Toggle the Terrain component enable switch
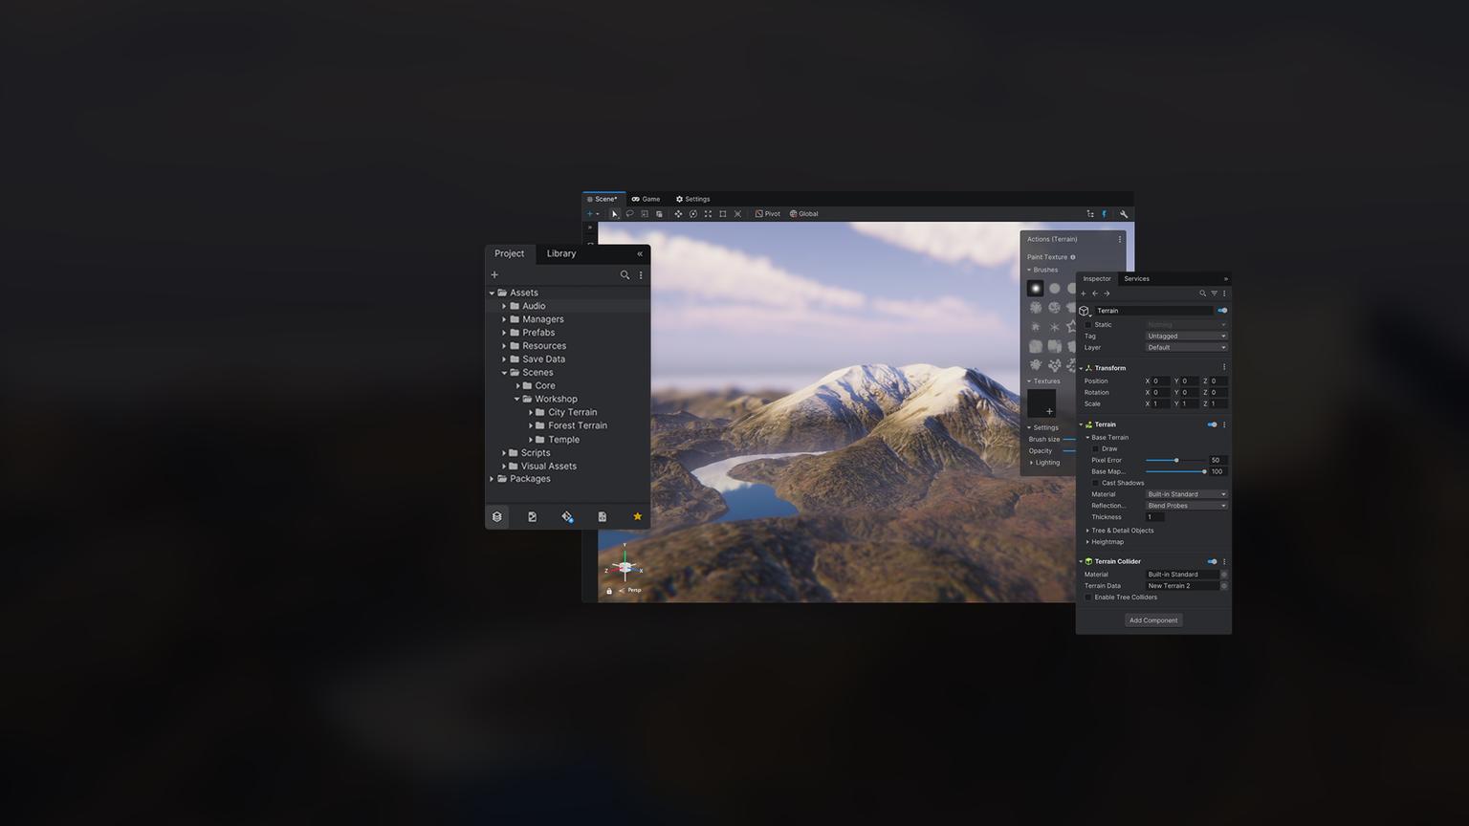 (1212, 424)
